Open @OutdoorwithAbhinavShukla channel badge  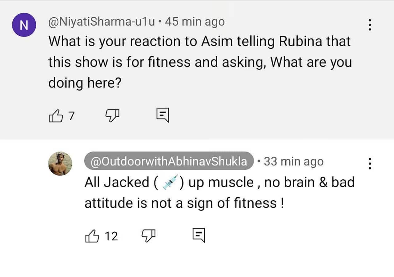click(169, 161)
